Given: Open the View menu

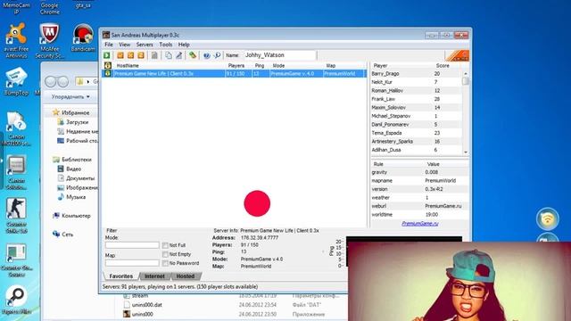Looking at the screenshot, I should point(124,45).
